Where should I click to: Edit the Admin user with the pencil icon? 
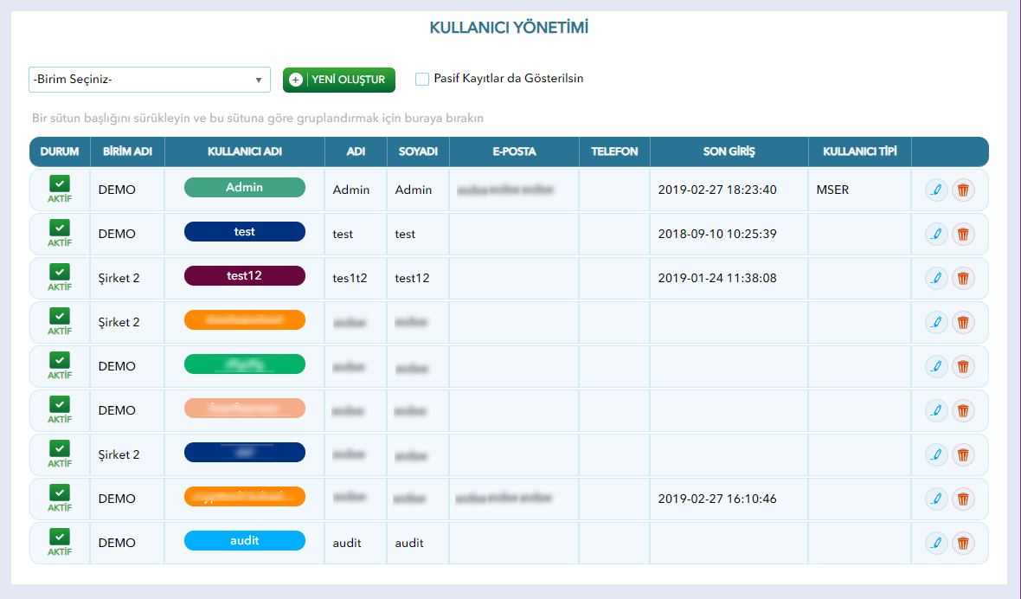(x=936, y=190)
